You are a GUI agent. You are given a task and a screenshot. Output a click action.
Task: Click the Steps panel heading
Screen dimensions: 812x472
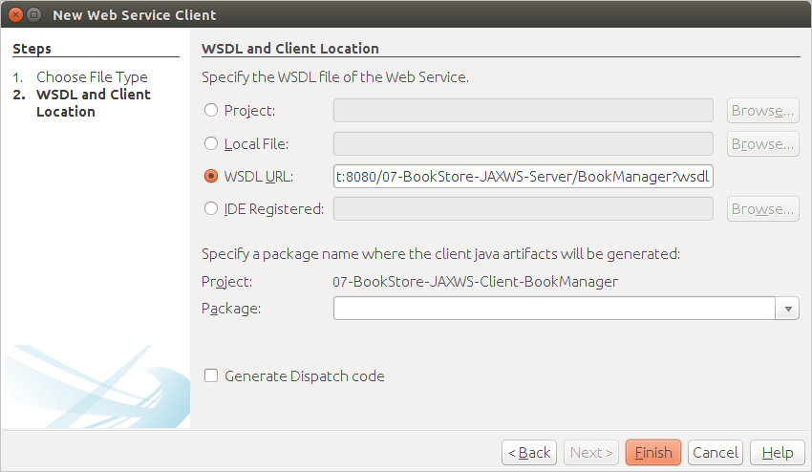click(32, 49)
